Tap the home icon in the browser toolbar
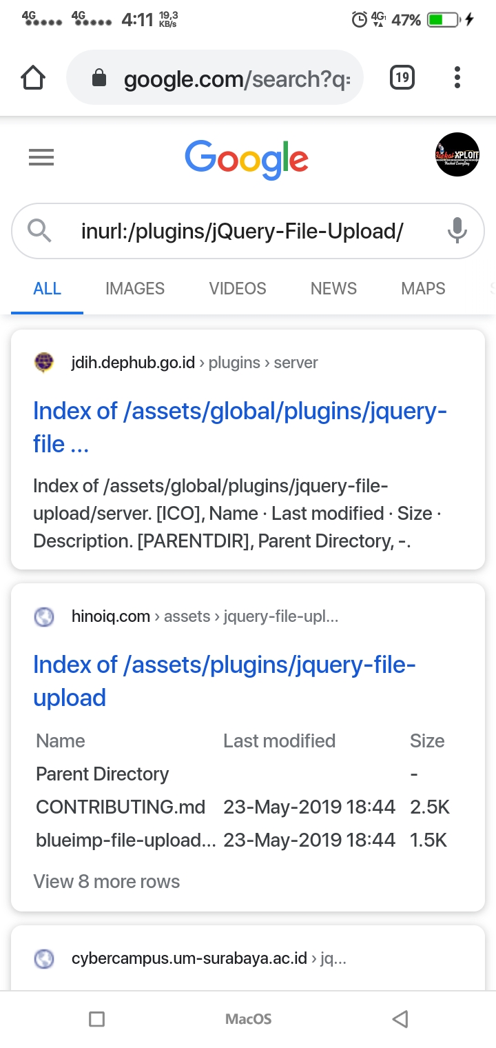Screen dimensions: 496x1048 [x=32, y=78]
